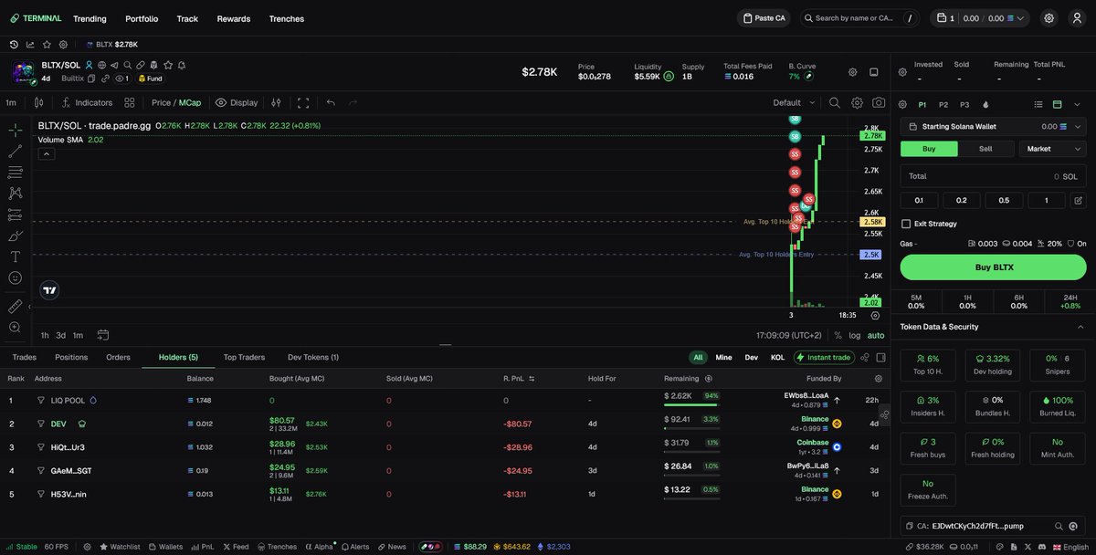Click the TradingView logo on chart
Screen dimensions: 1096x555
pyautogui.click(x=49, y=290)
